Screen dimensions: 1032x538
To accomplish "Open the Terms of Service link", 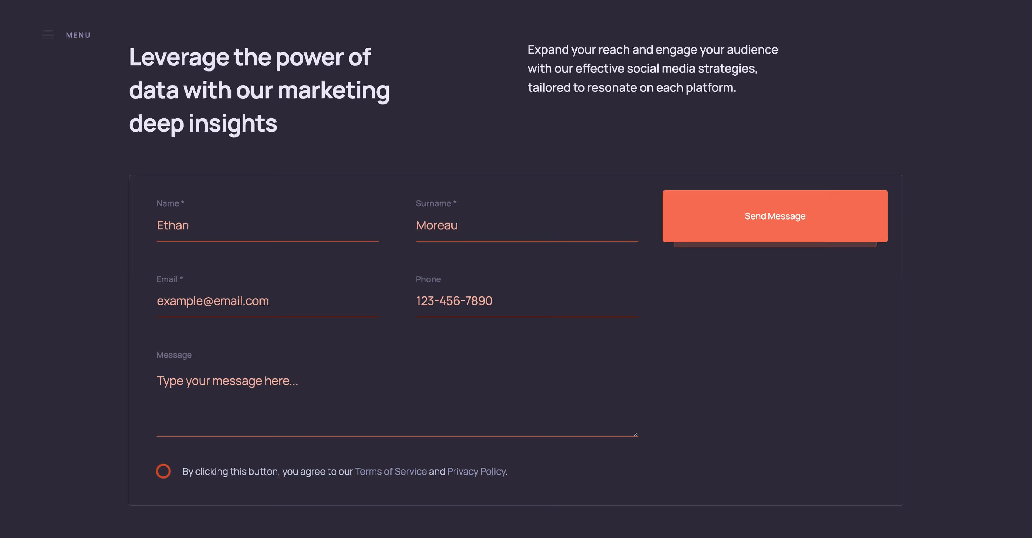I will tap(391, 472).
